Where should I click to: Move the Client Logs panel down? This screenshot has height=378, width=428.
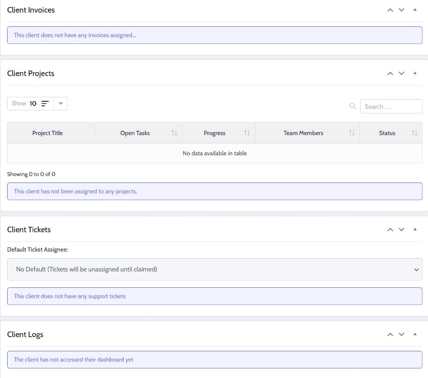click(401, 334)
